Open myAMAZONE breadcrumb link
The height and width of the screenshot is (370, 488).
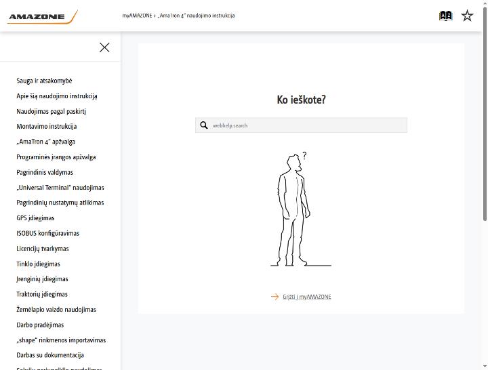point(137,16)
